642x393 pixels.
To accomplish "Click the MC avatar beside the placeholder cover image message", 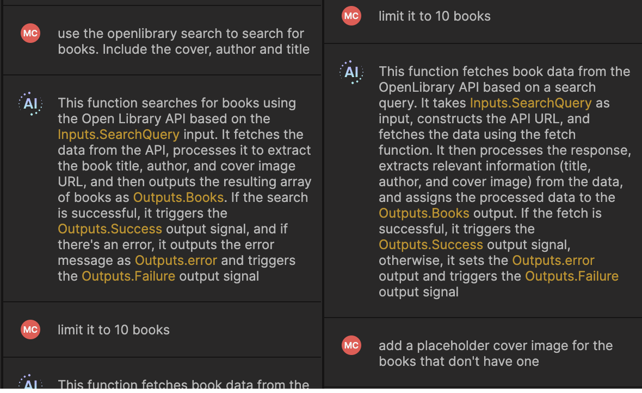I will pos(351,346).
